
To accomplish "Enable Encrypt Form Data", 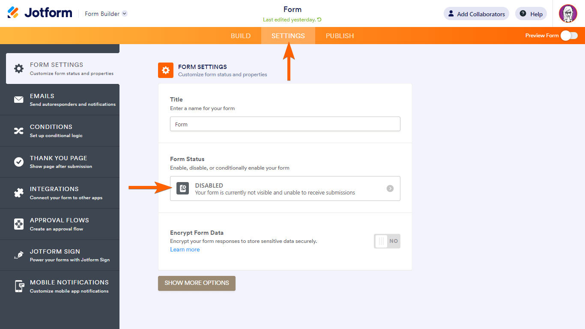I will 387,241.
